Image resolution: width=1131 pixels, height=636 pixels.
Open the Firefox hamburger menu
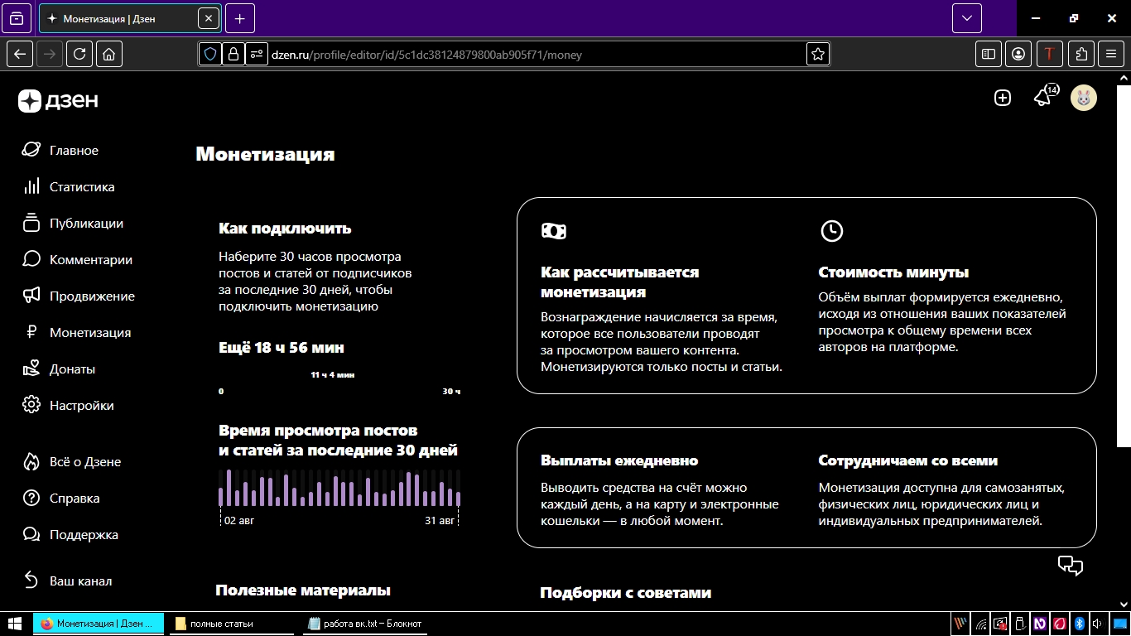point(1111,54)
